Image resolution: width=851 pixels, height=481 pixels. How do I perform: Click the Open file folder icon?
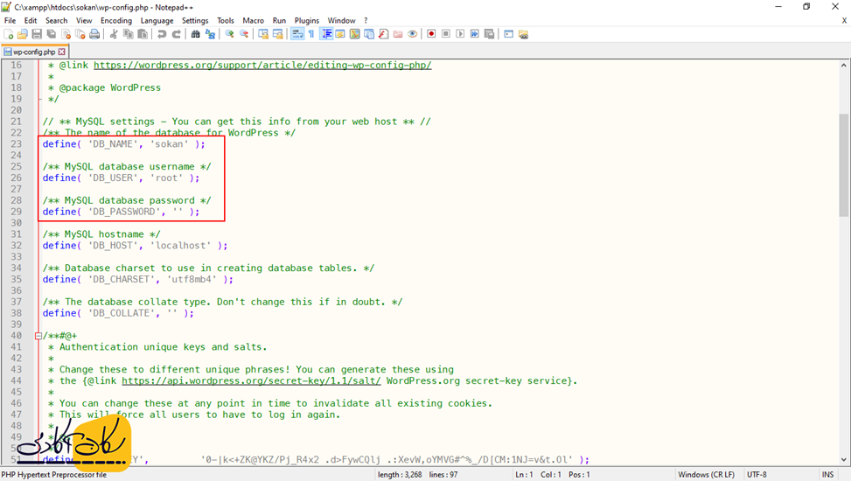[x=22, y=34]
